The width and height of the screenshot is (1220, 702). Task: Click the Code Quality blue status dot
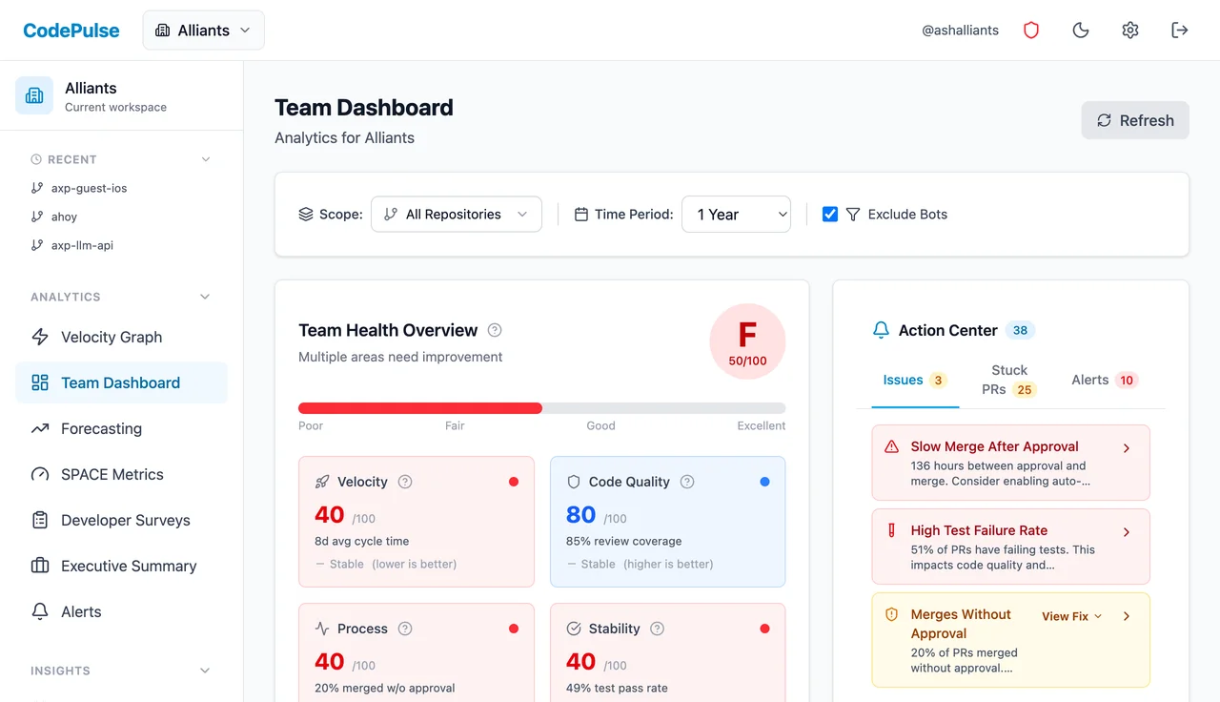[x=764, y=482]
